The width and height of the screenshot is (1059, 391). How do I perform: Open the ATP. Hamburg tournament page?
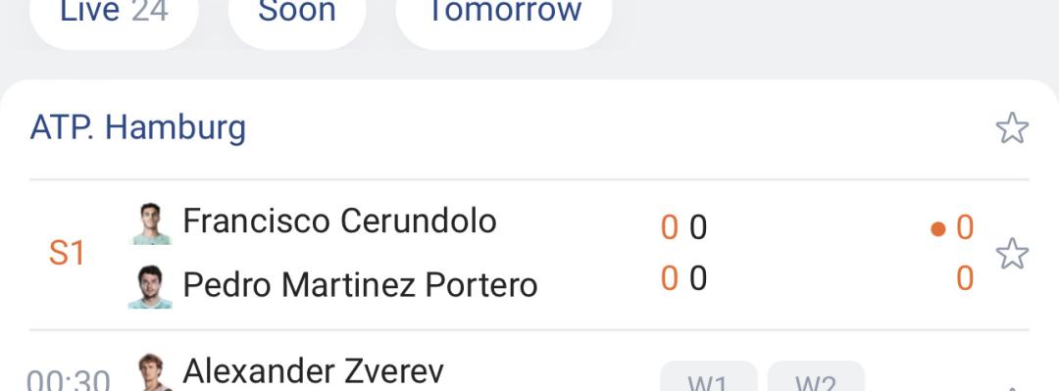click(138, 127)
